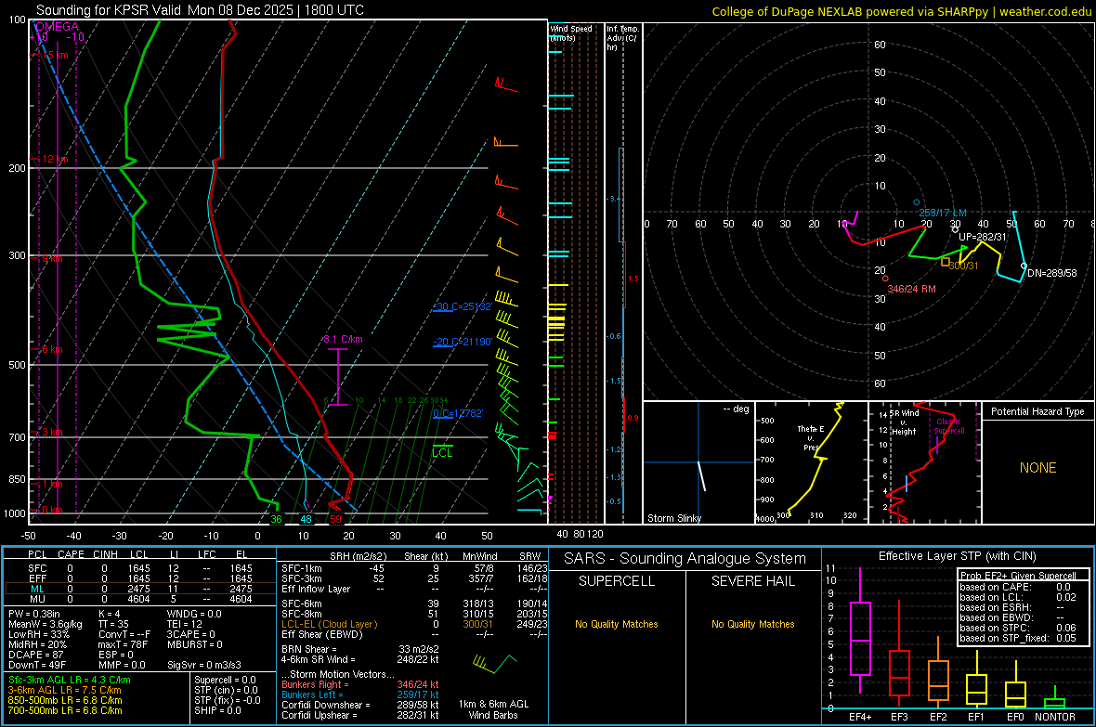Click the '3-6km AGL LR = 7.5 C/km' line
The width and height of the screenshot is (1096, 727).
pyautogui.click(x=64, y=690)
